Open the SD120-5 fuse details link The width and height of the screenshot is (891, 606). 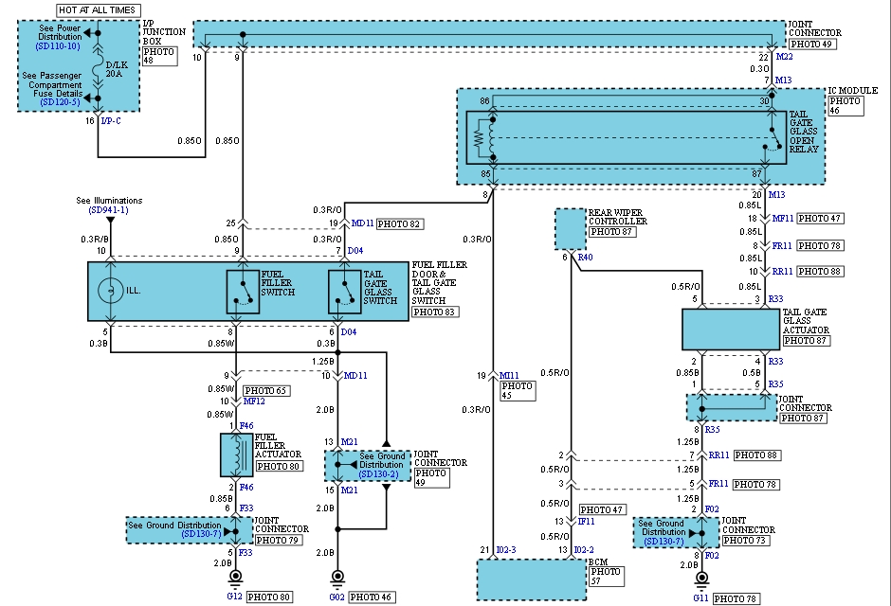click(x=58, y=103)
